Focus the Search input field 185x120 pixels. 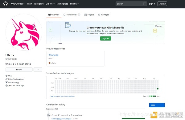pos(131,4)
